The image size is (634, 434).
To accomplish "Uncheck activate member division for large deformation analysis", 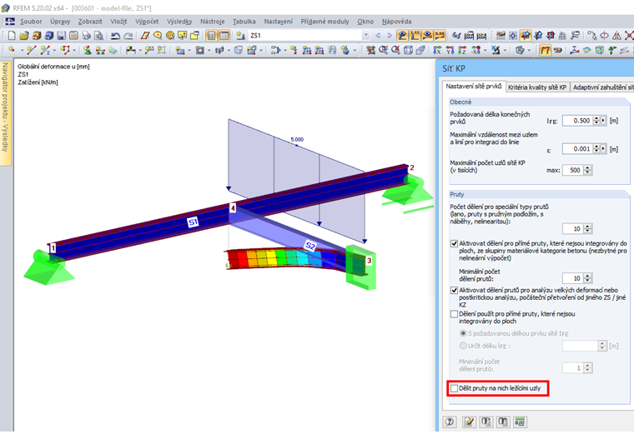I will [x=454, y=290].
